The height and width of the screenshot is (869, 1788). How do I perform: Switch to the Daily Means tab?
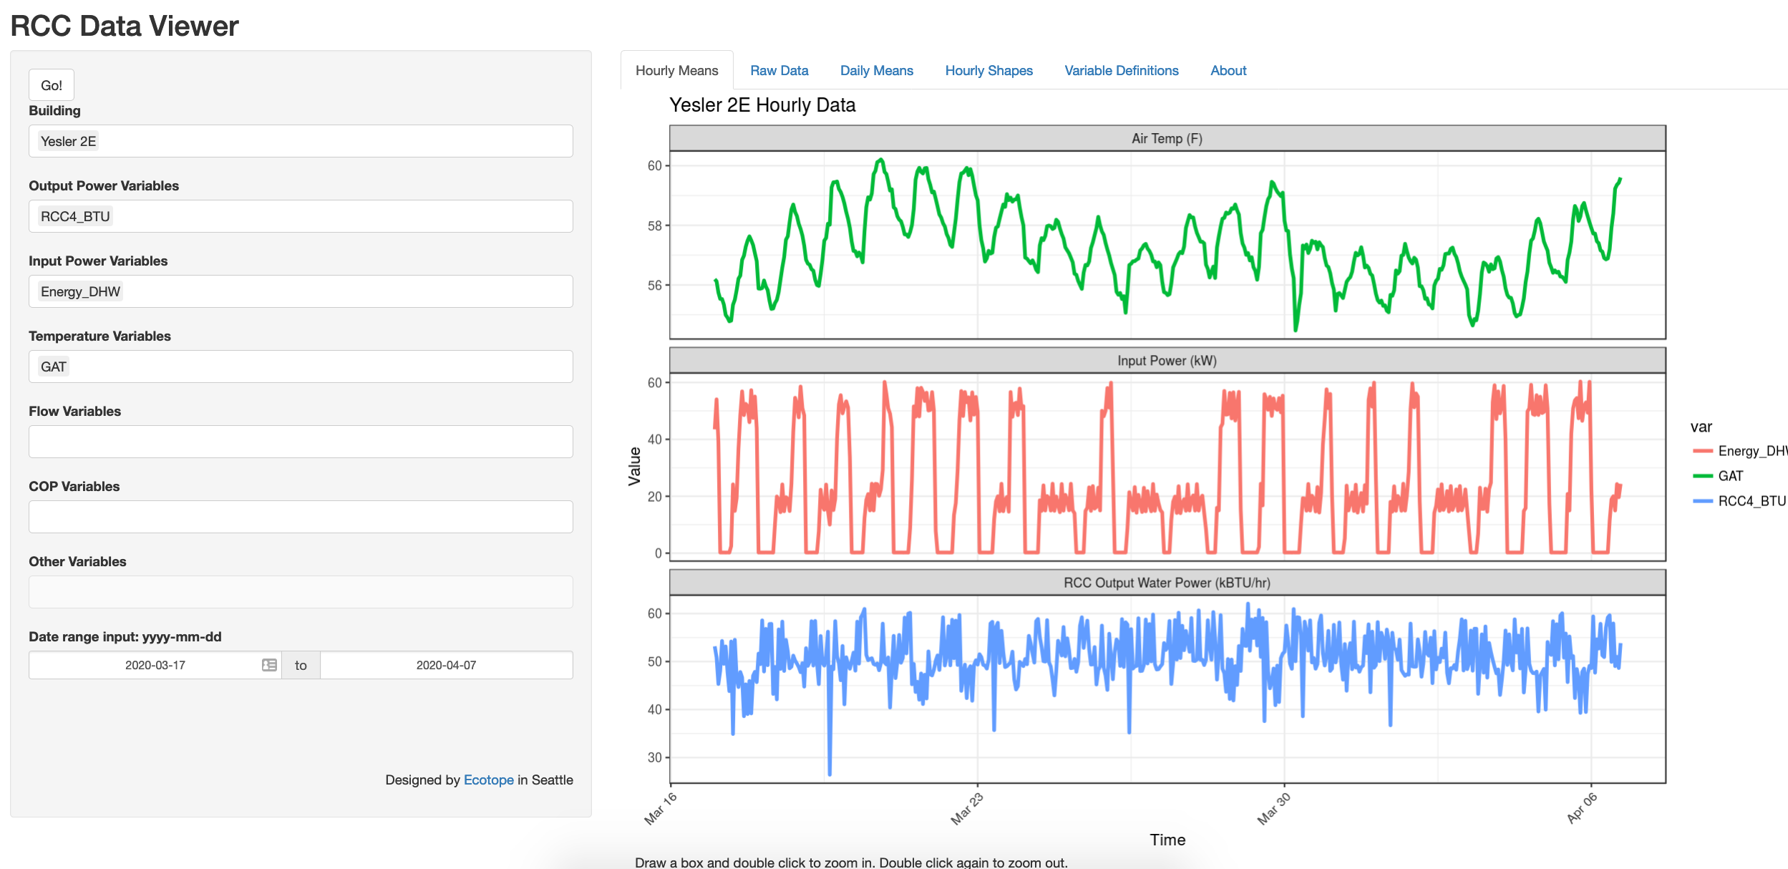(x=876, y=70)
